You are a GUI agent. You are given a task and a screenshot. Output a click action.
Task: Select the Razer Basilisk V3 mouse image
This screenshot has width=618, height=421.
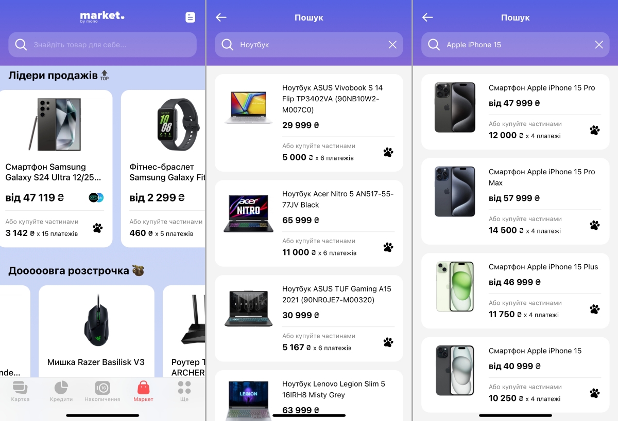(96, 321)
